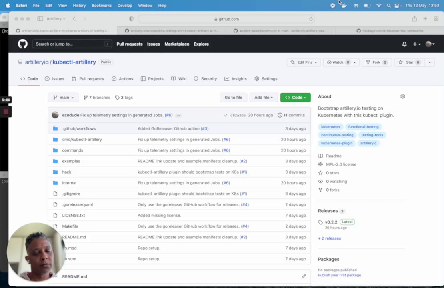This screenshot has width=444, height=288.
Task: Open Safari History menu
Action: click(x=79, y=5)
